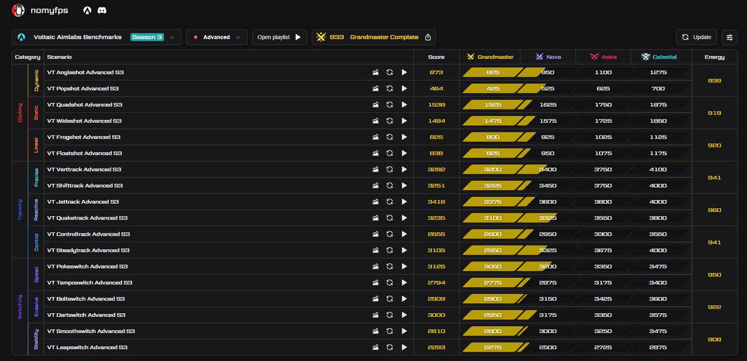Show leaderboard icon for VT Leapswitch Advanced S3
Image resolution: width=747 pixels, height=361 pixels.
pyautogui.click(x=375, y=347)
